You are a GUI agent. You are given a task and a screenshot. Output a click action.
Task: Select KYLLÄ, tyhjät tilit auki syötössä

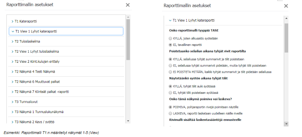coord(170,86)
